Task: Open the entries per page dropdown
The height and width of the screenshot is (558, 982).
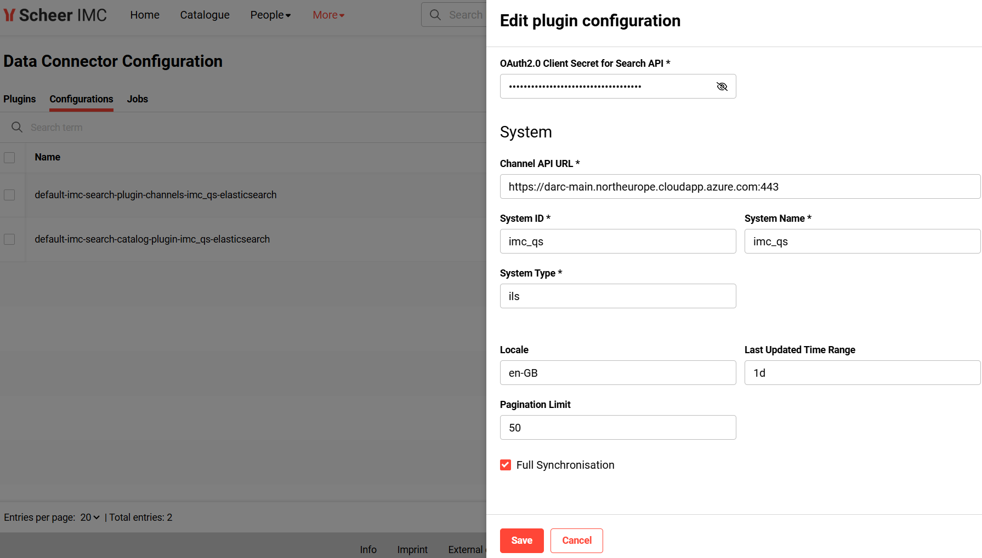Action: click(90, 517)
